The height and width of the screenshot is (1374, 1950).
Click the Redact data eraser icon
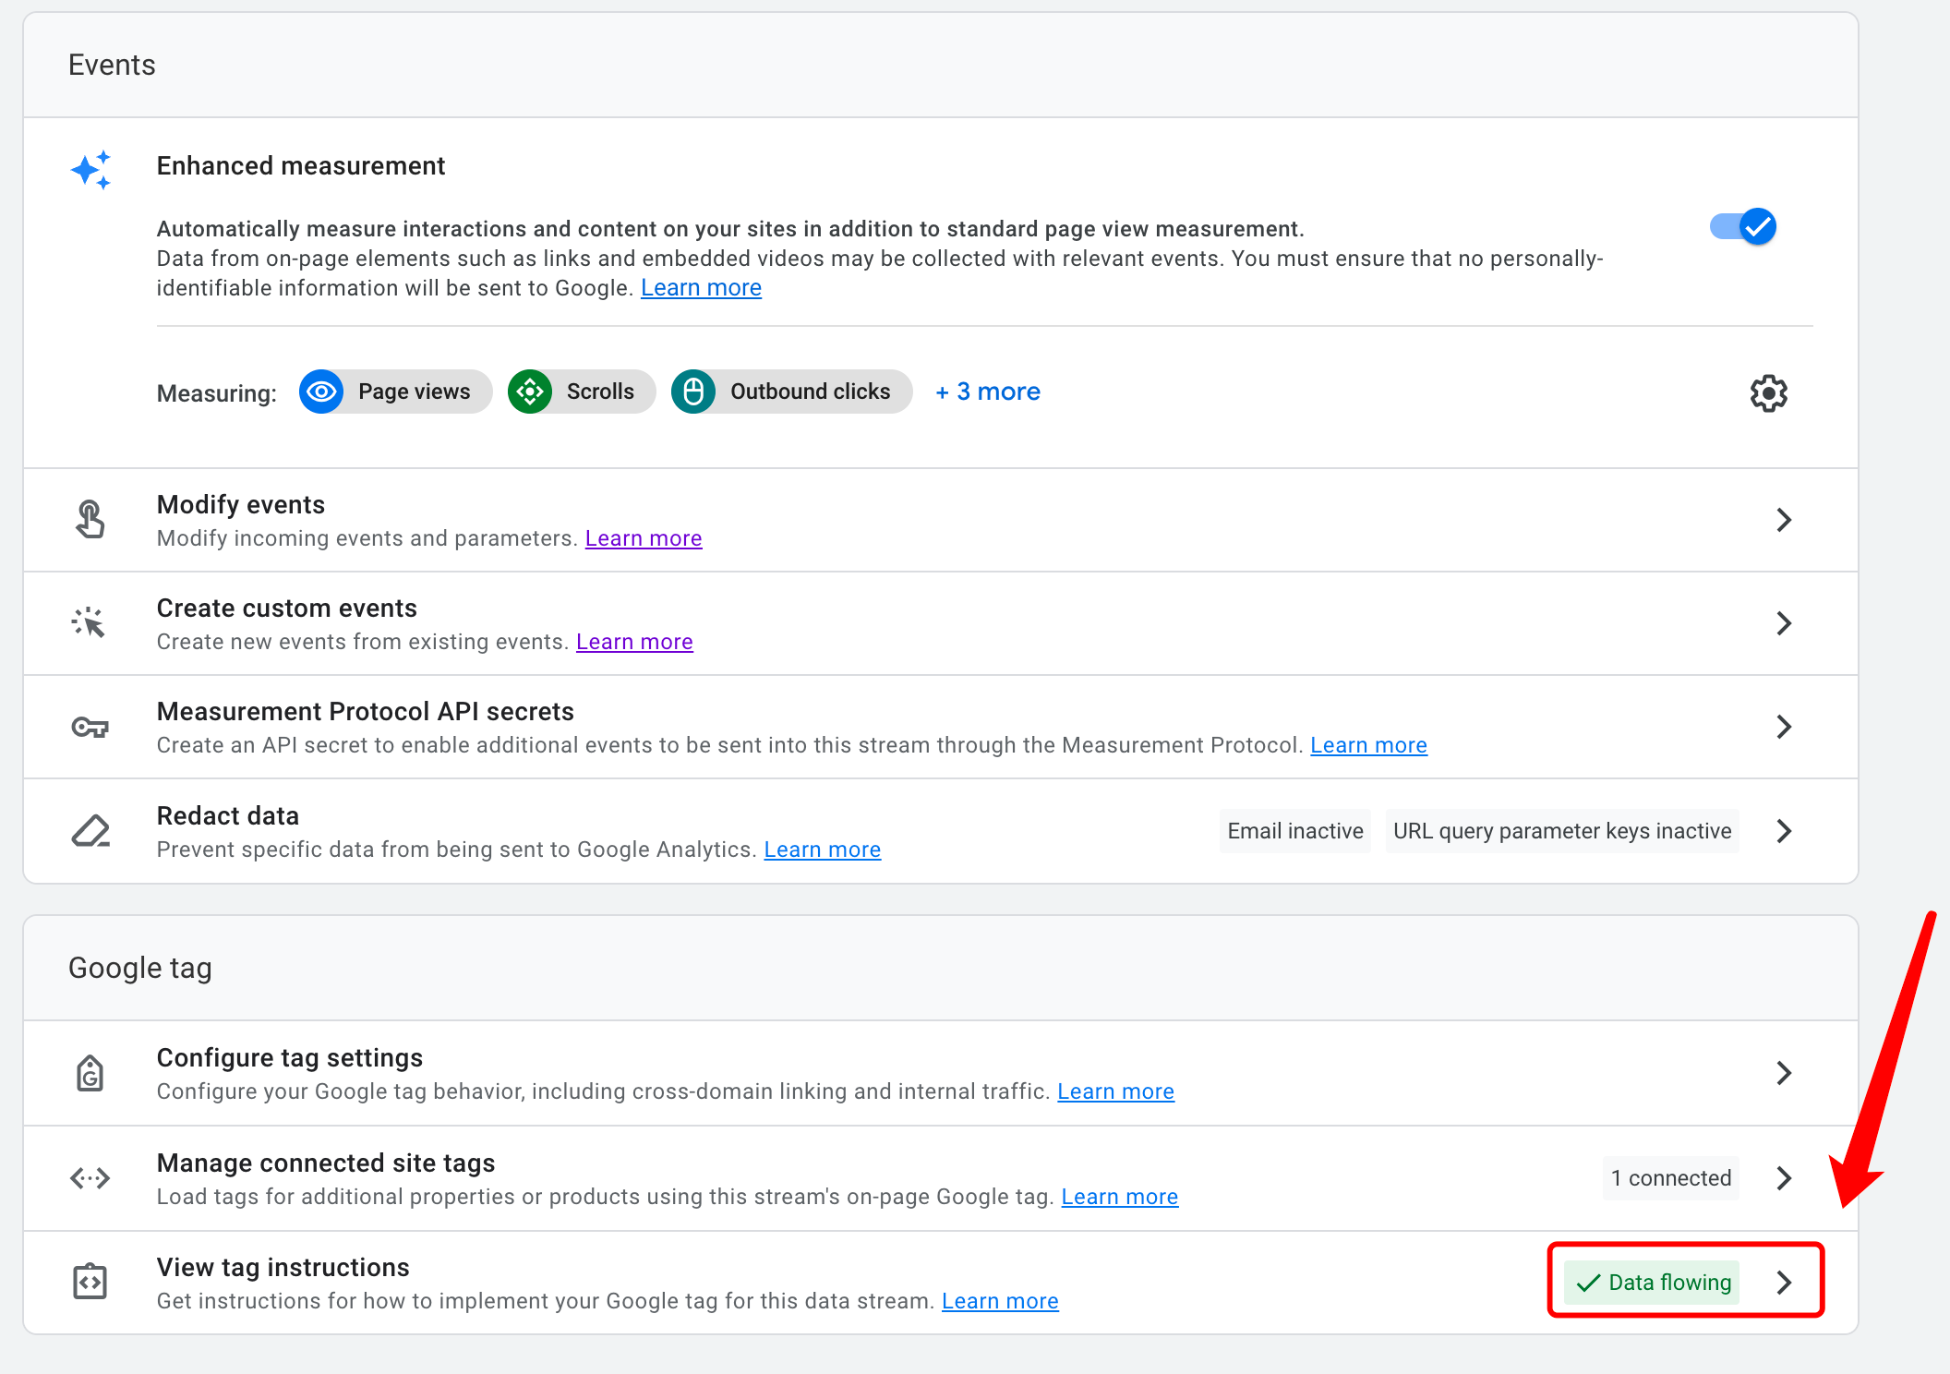click(90, 831)
